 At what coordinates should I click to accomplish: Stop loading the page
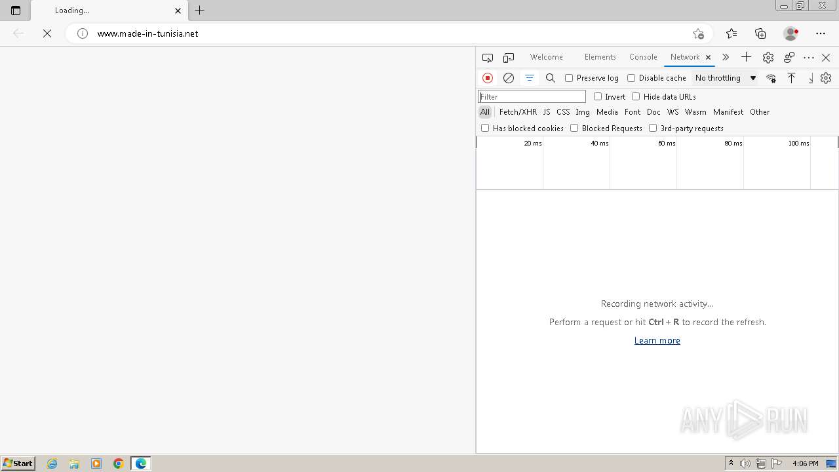tap(47, 33)
